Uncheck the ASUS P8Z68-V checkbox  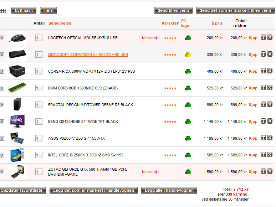point(2,138)
